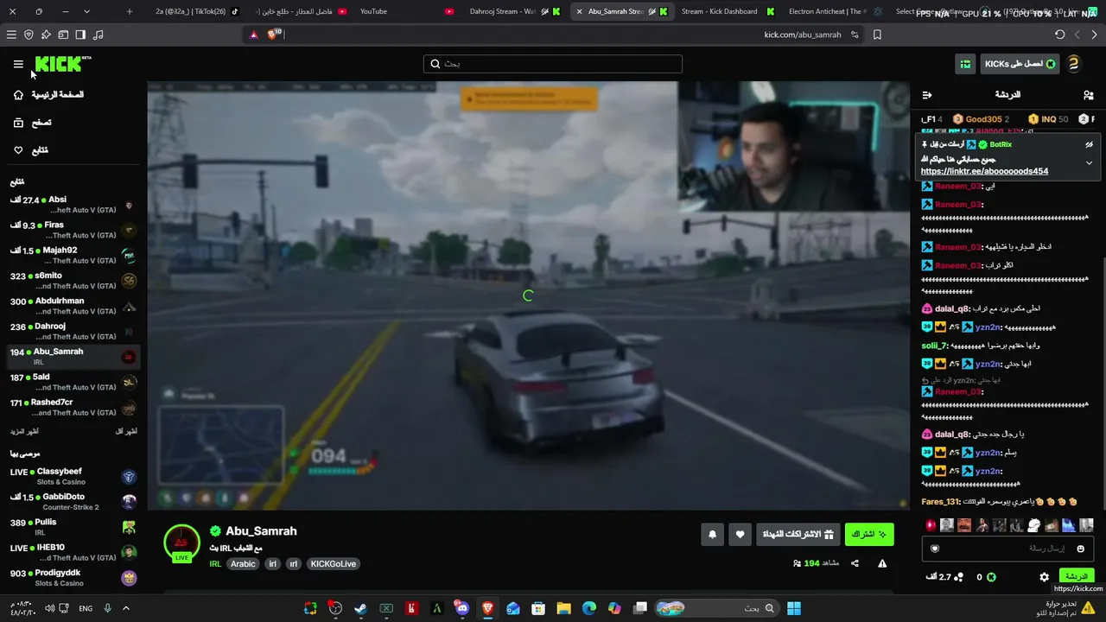The height and width of the screenshot is (622, 1106).
Task: Open the emoji picker in chat input
Action: coord(1080,549)
